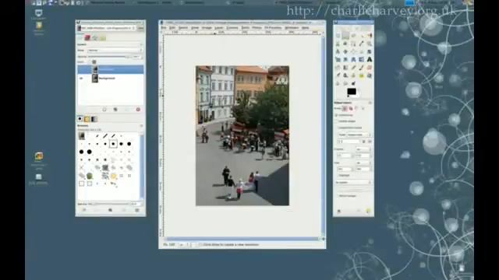Viewport: 499px width, 280px height.
Task: Select the Flip tool in toolbox
Action: pos(361,59)
